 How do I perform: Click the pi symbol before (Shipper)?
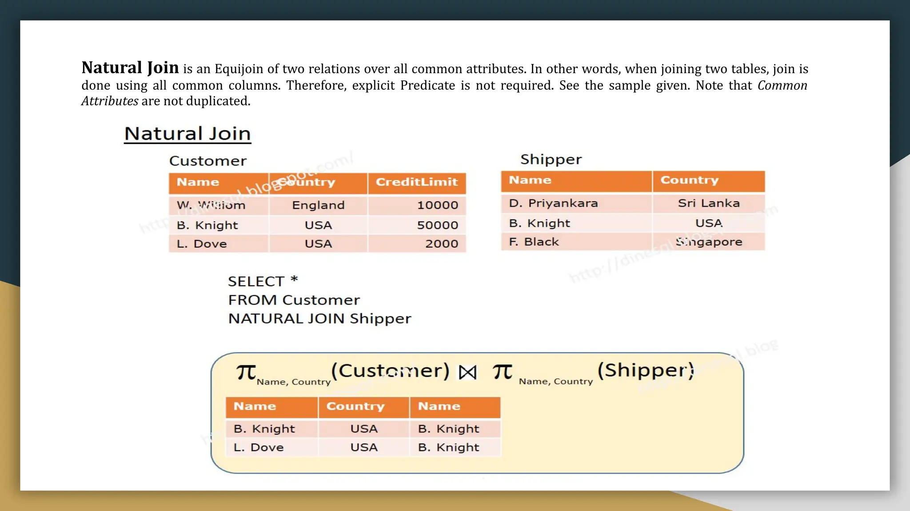(503, 372)
